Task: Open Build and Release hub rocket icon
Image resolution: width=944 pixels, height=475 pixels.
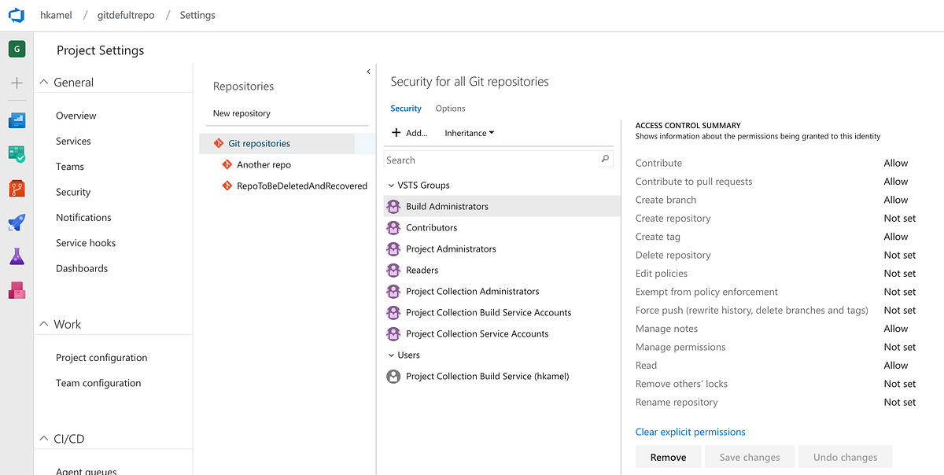Action: click(x=17, y=223)
